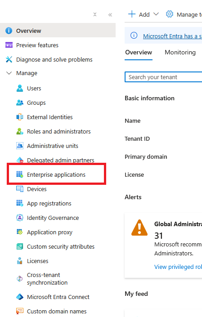Click the Groups icon

[20, 103]
